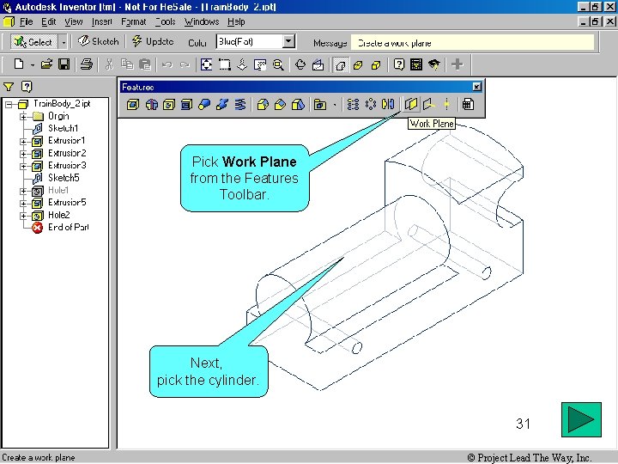Click the browser help question icon

(x=27, y=87)
